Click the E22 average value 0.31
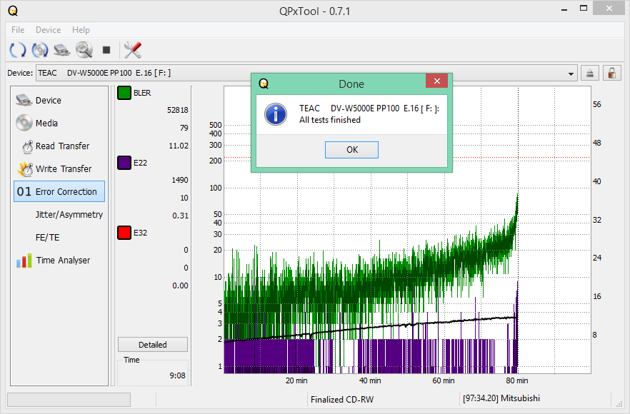 [x=181, y=216]
